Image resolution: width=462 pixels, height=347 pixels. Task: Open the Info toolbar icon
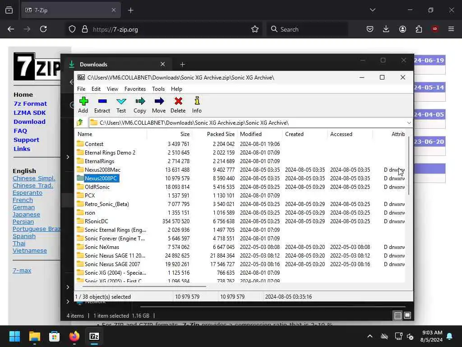click(197, 105)
